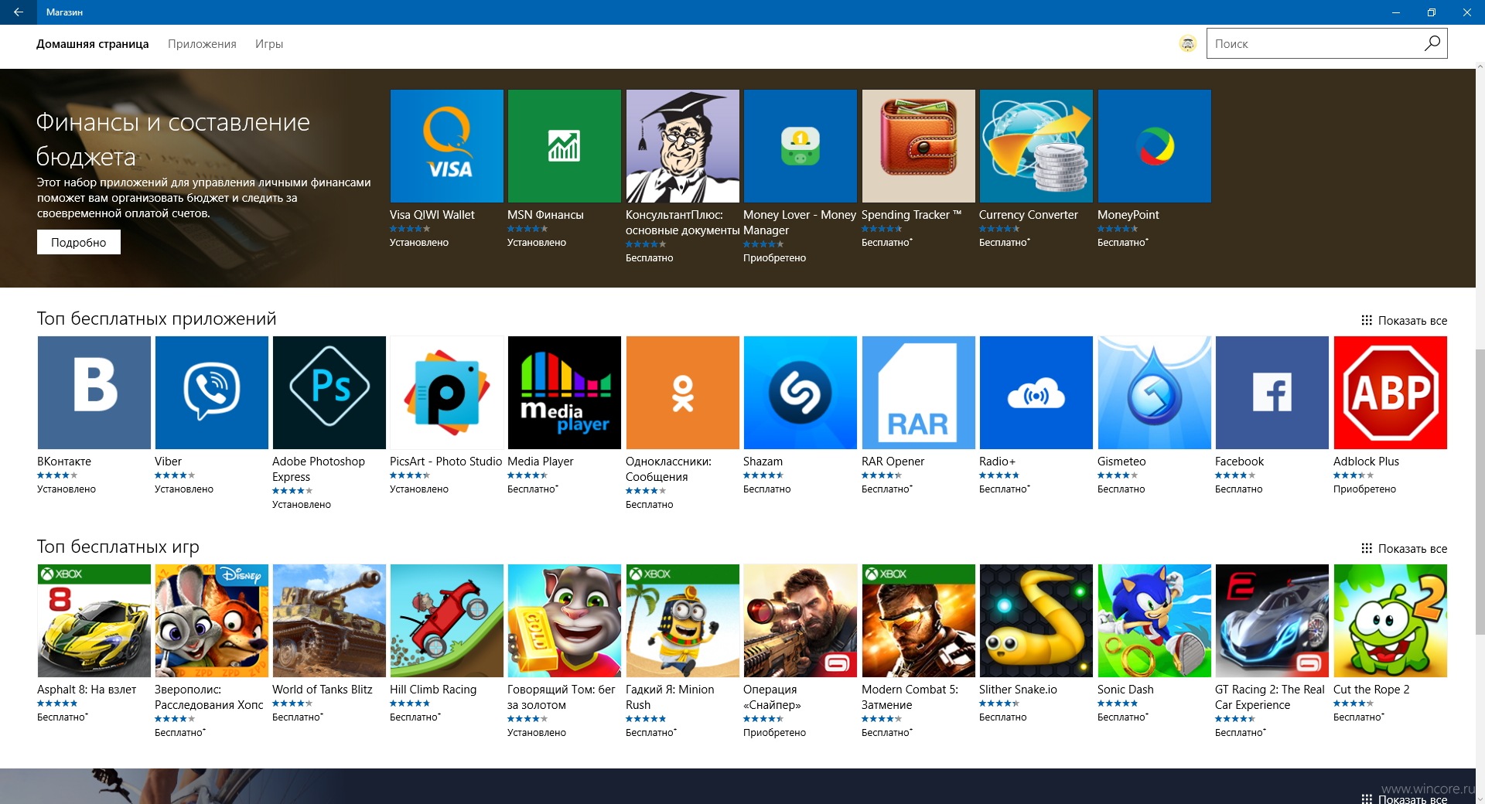Click the 'Cut the Rope 2' title text
This screenshot has height=804, width=1485.
(1371, 690)
